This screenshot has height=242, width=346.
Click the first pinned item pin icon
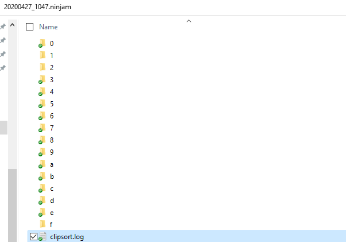3,27
